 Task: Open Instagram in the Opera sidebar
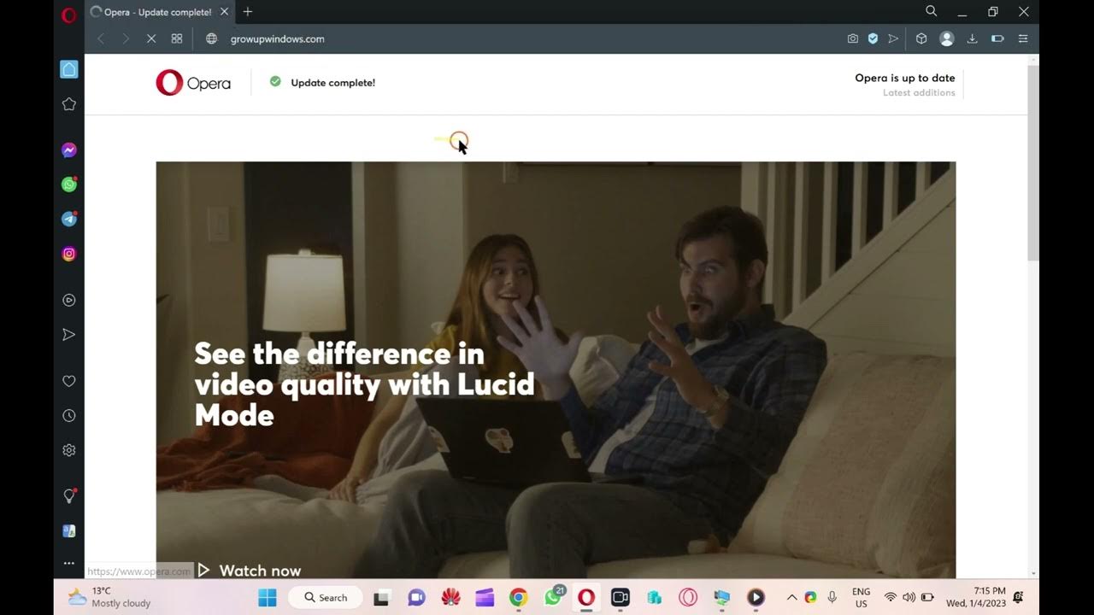(x=69, y=254)
